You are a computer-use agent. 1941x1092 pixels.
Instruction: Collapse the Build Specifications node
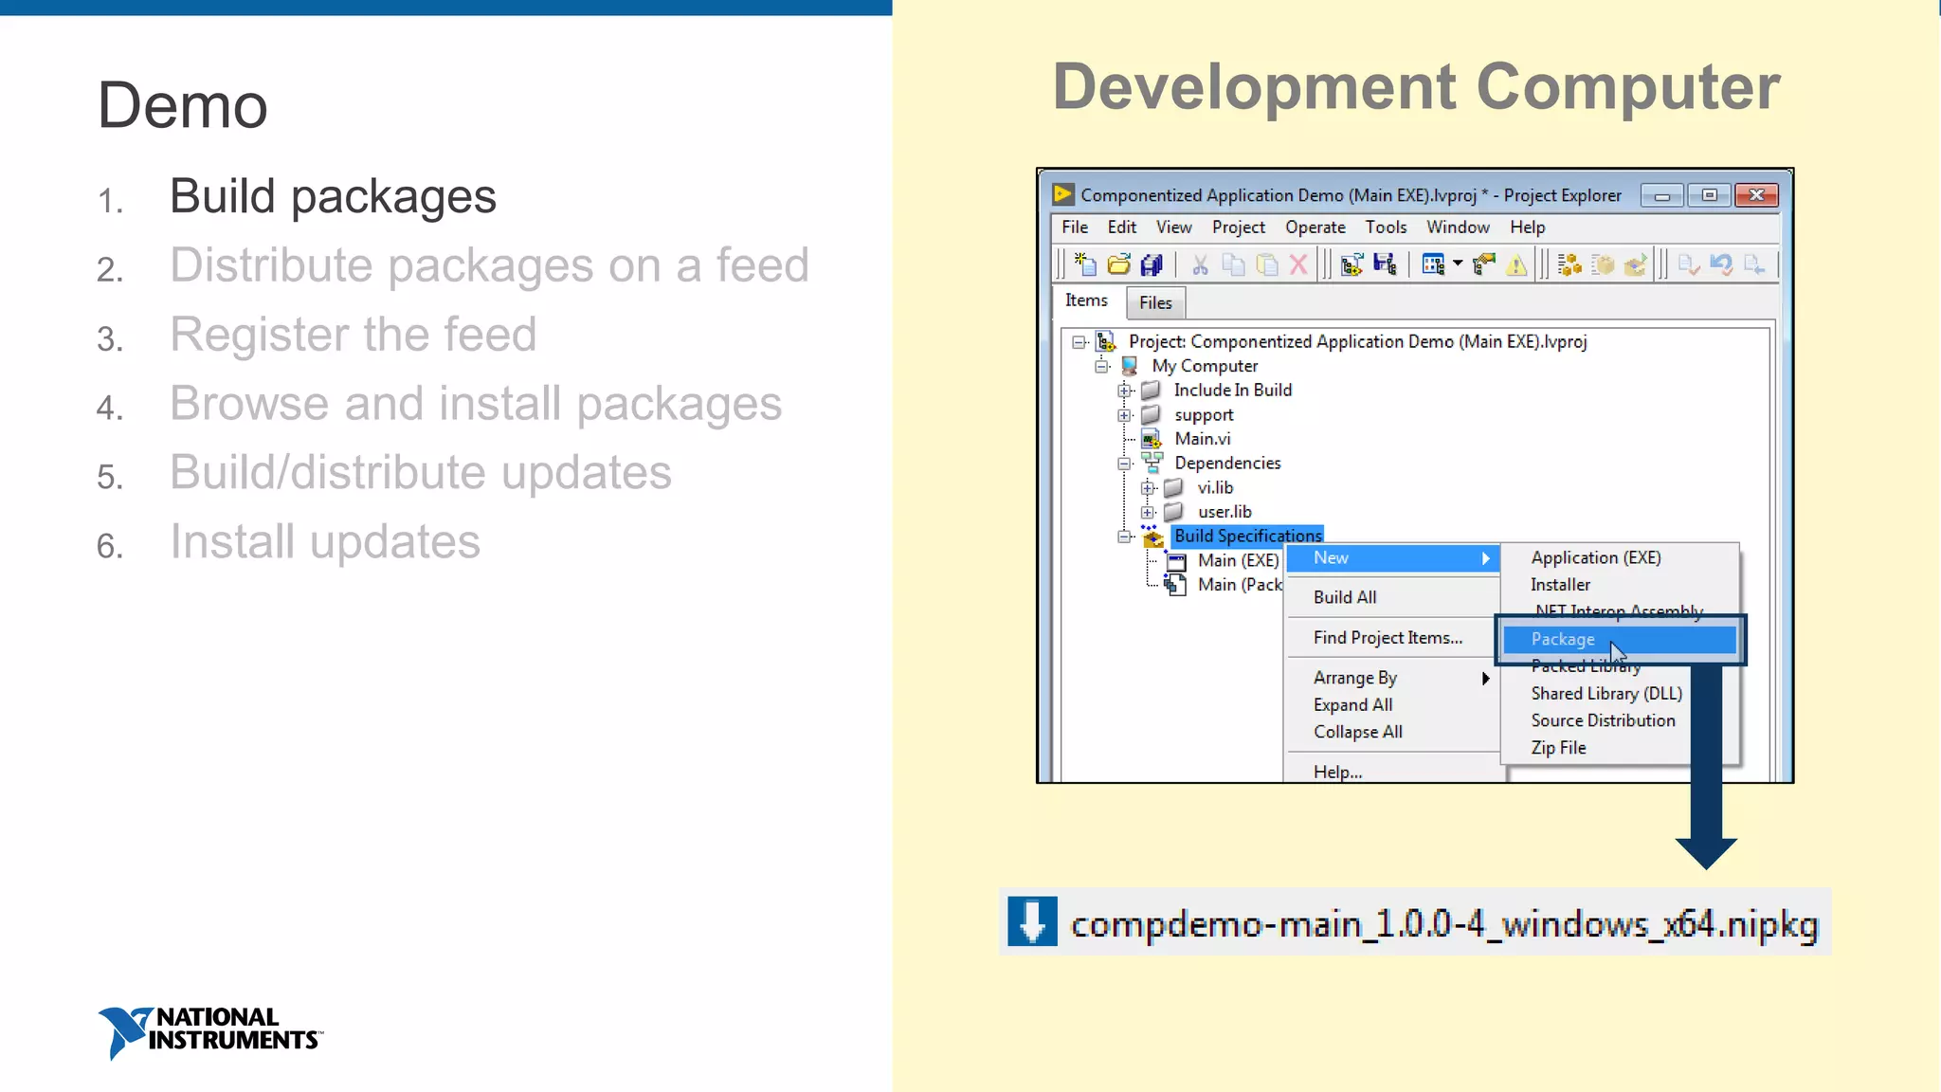(1124, 537)
